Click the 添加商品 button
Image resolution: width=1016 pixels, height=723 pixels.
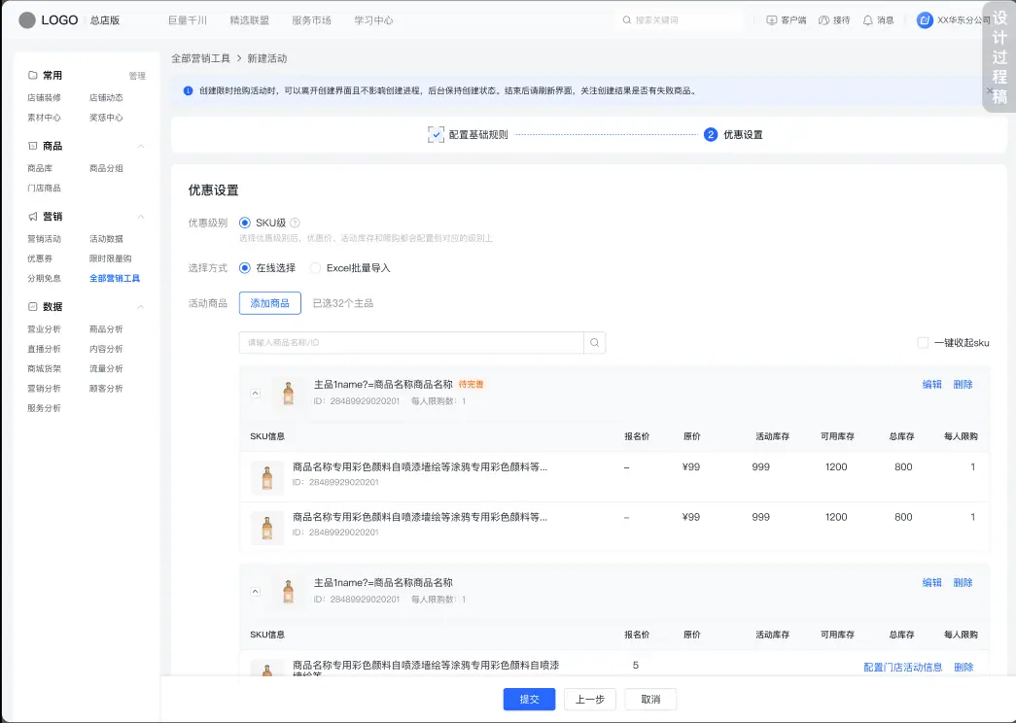(269, 303)
